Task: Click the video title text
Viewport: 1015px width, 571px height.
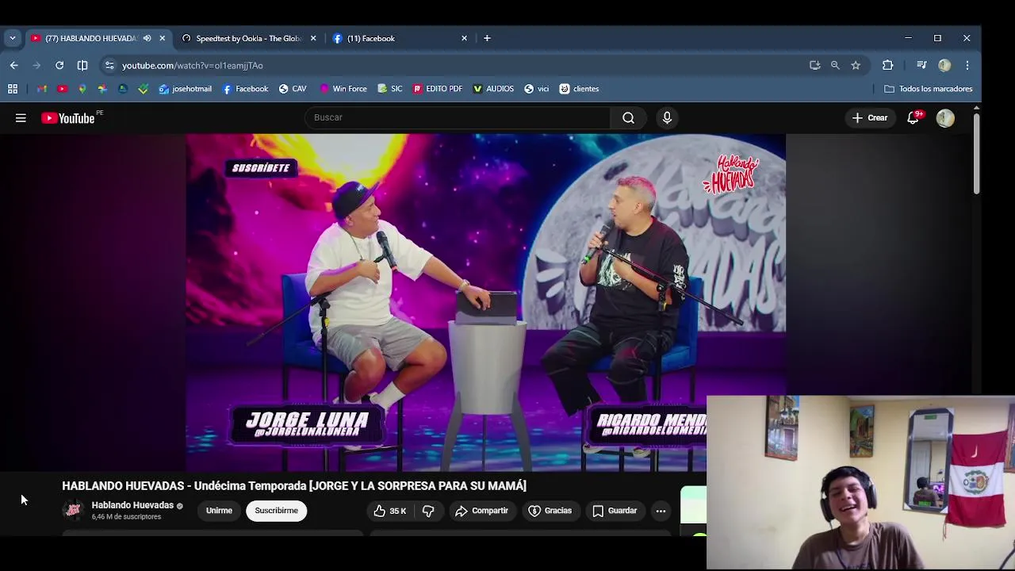Action: [294, 486]
